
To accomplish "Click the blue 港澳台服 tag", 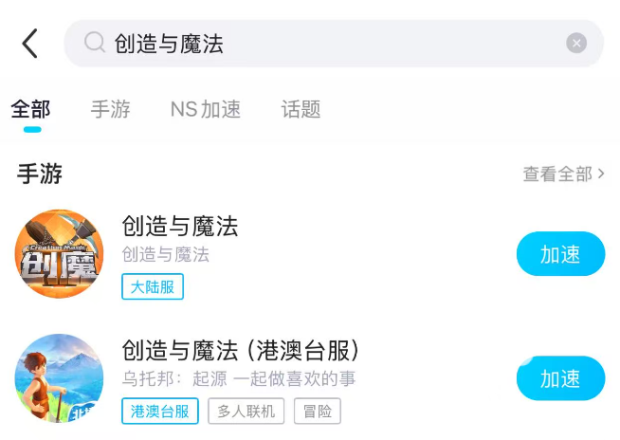I will (x=160, y=411).
